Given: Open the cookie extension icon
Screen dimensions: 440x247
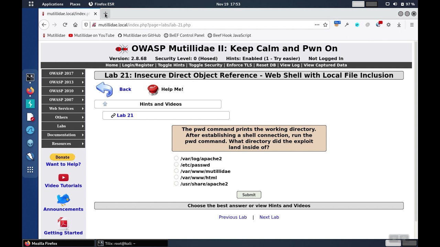Looking at the screenshot, I should pyautogui.click(x=367, y=25).
